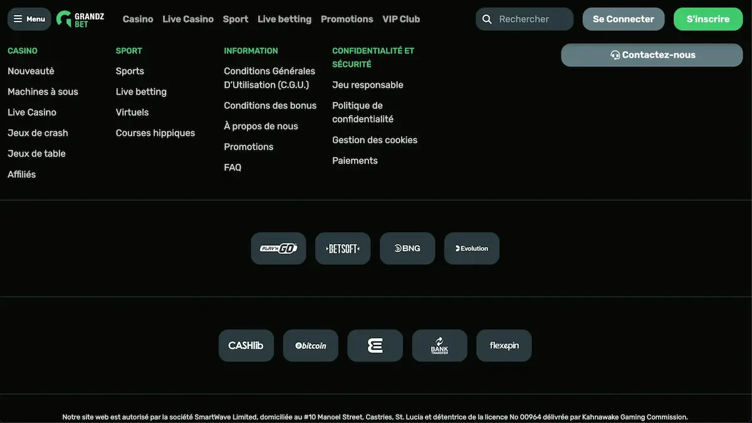
Task: Select the Betsoft provider logo
Action: click(343, 248)
